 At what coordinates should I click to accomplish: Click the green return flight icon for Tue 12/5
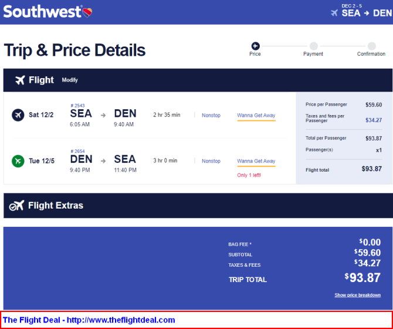[18, 161]
